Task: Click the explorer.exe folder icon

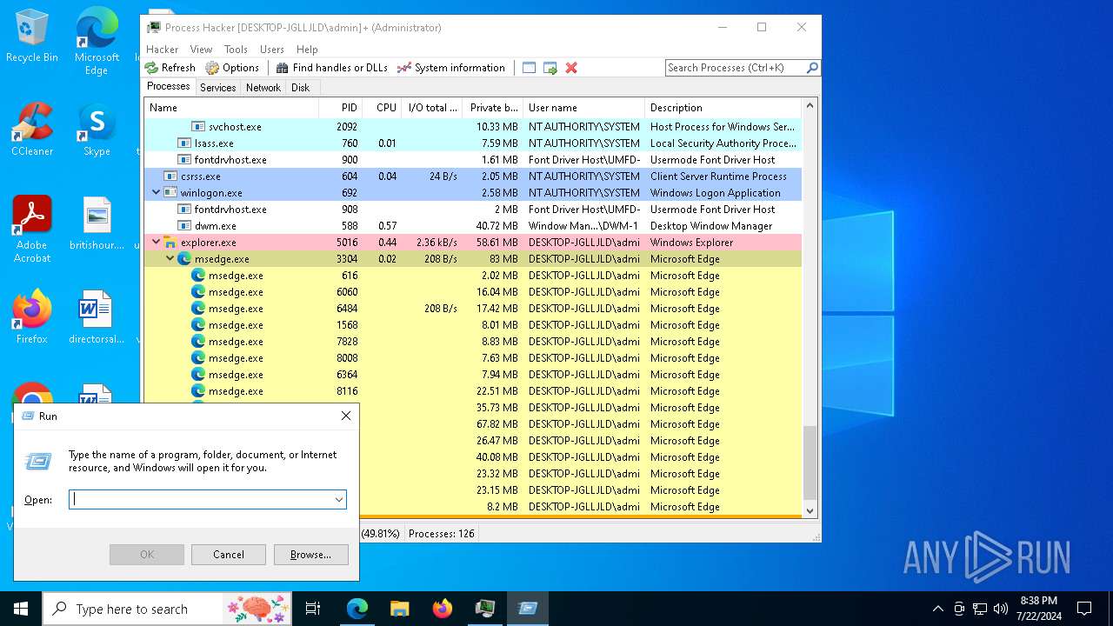Action: (170, 243)
